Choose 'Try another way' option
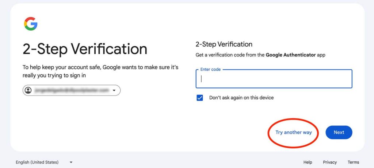Image resolution: width=374 pixels, height=168 pixels. click(294, 132)
